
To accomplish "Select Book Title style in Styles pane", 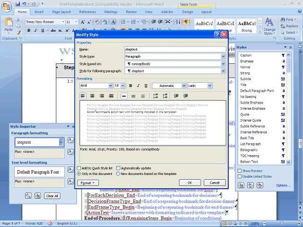I will 262,138.
